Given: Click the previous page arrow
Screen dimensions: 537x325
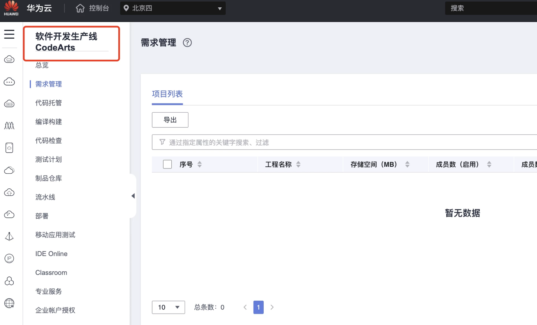Looking at the screenshot, I should 245,307.
